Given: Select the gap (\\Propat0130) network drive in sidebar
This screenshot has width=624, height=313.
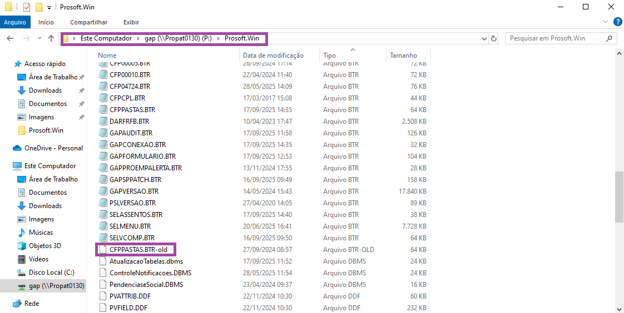Looking at the screenshot, I should pyautogui.click(x=57, y=286).
